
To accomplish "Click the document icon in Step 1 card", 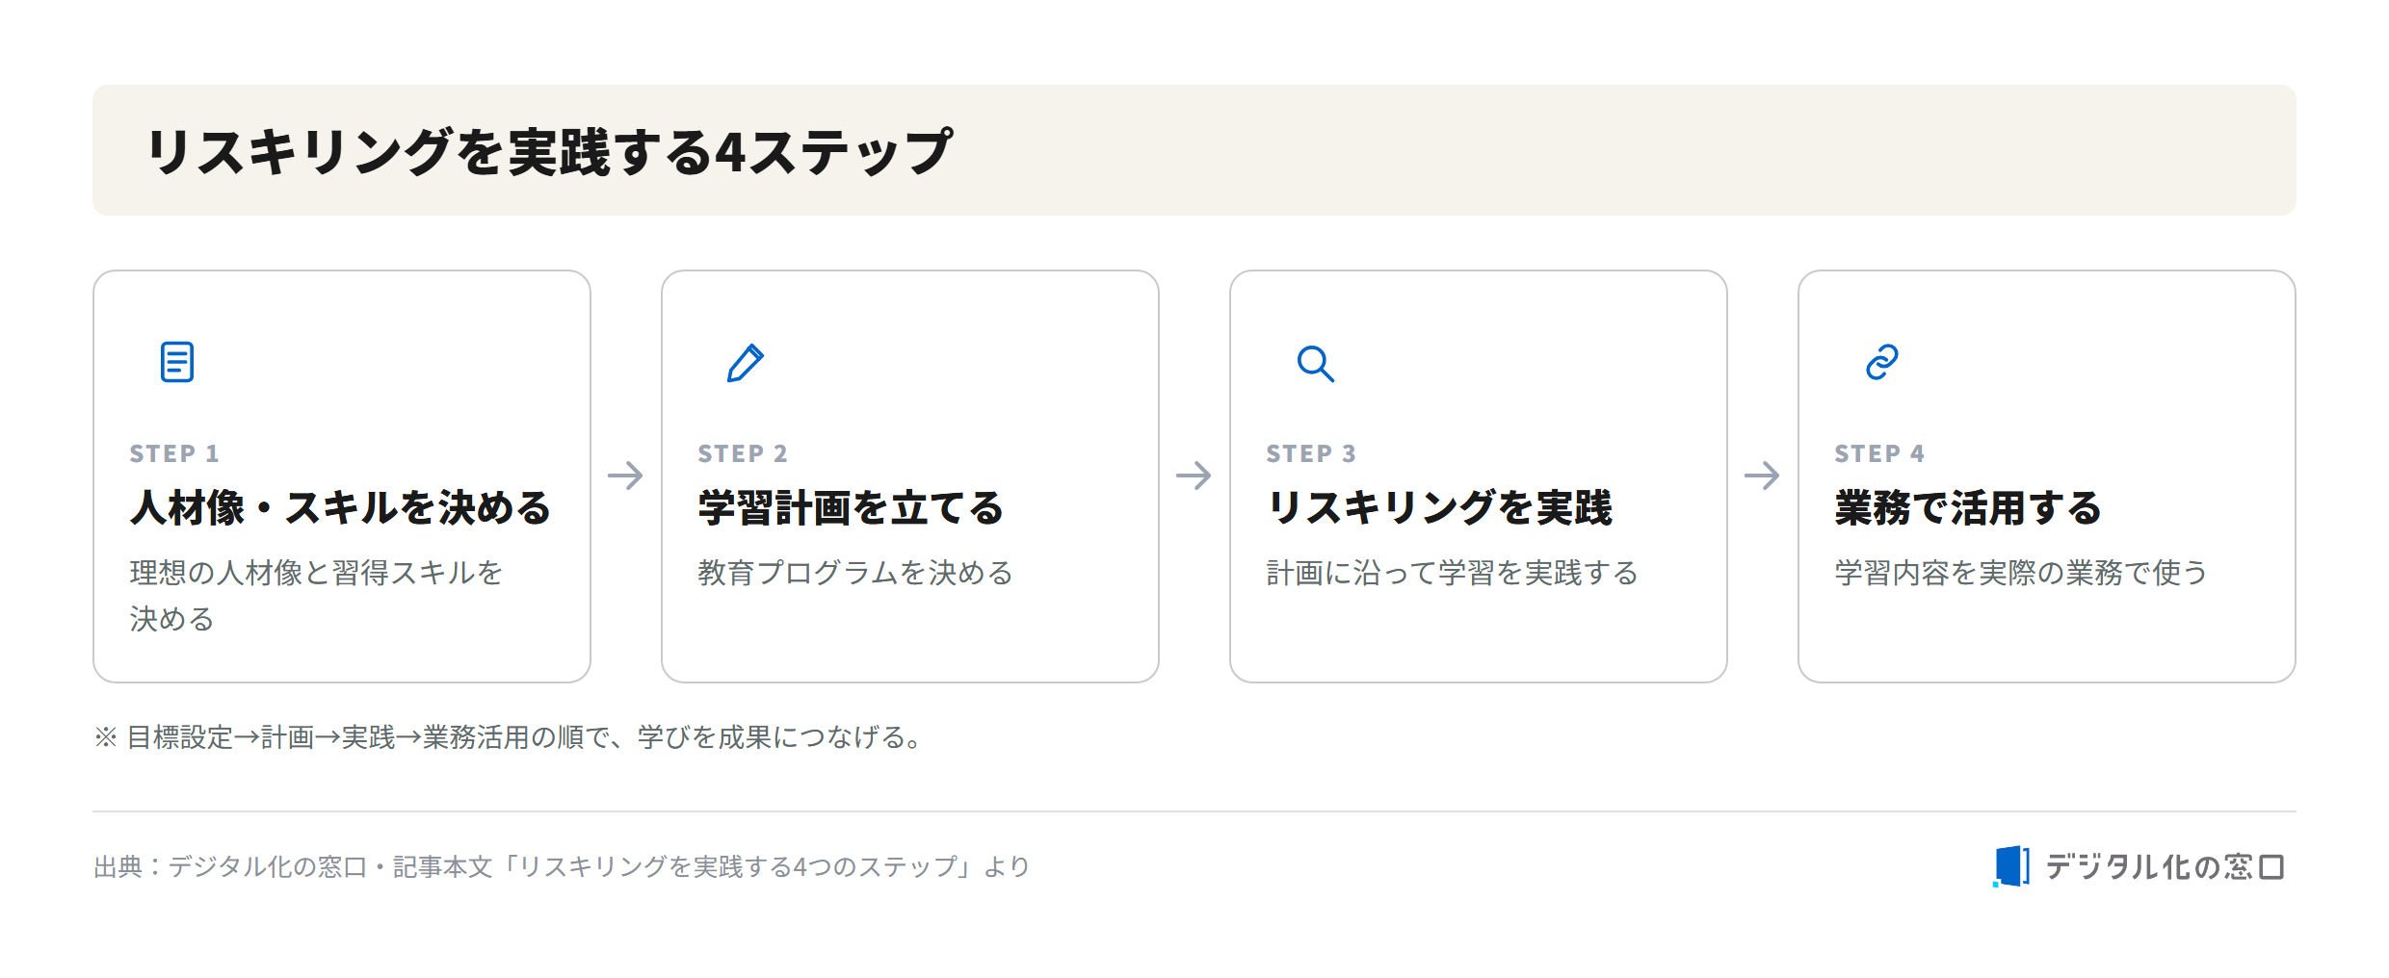I will click(177, 362).
